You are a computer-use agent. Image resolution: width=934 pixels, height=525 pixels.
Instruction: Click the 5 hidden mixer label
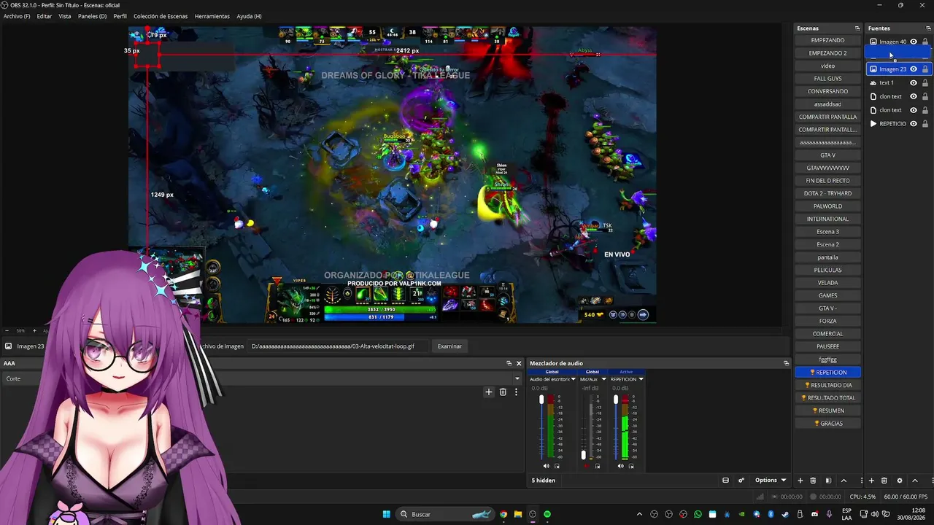coord(544,481)
